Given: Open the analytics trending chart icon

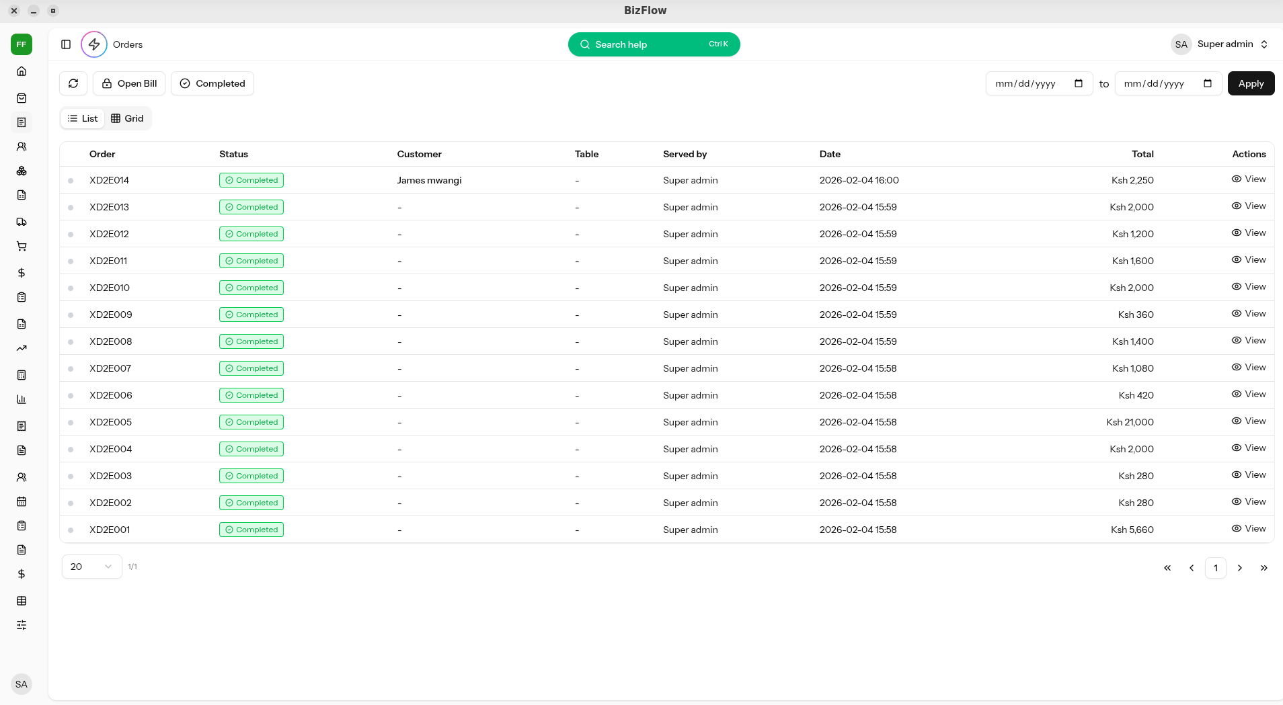Looking at the screenshot, I should [x=22, y=348].
